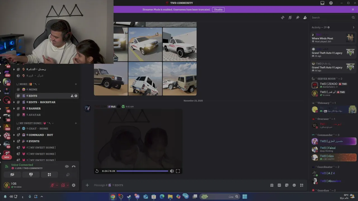The width and height of the screenshot is (358, 201).
Task: Open the sticker picker
Action: click(287, 185)
